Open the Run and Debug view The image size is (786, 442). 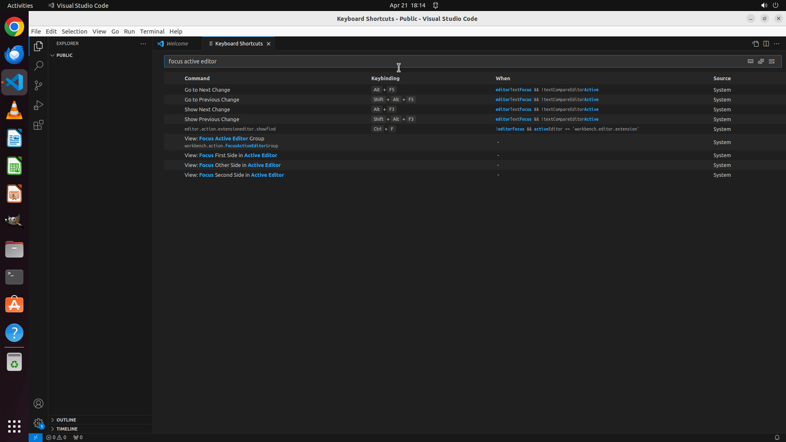pyautogui.click(x=38, y=105)
